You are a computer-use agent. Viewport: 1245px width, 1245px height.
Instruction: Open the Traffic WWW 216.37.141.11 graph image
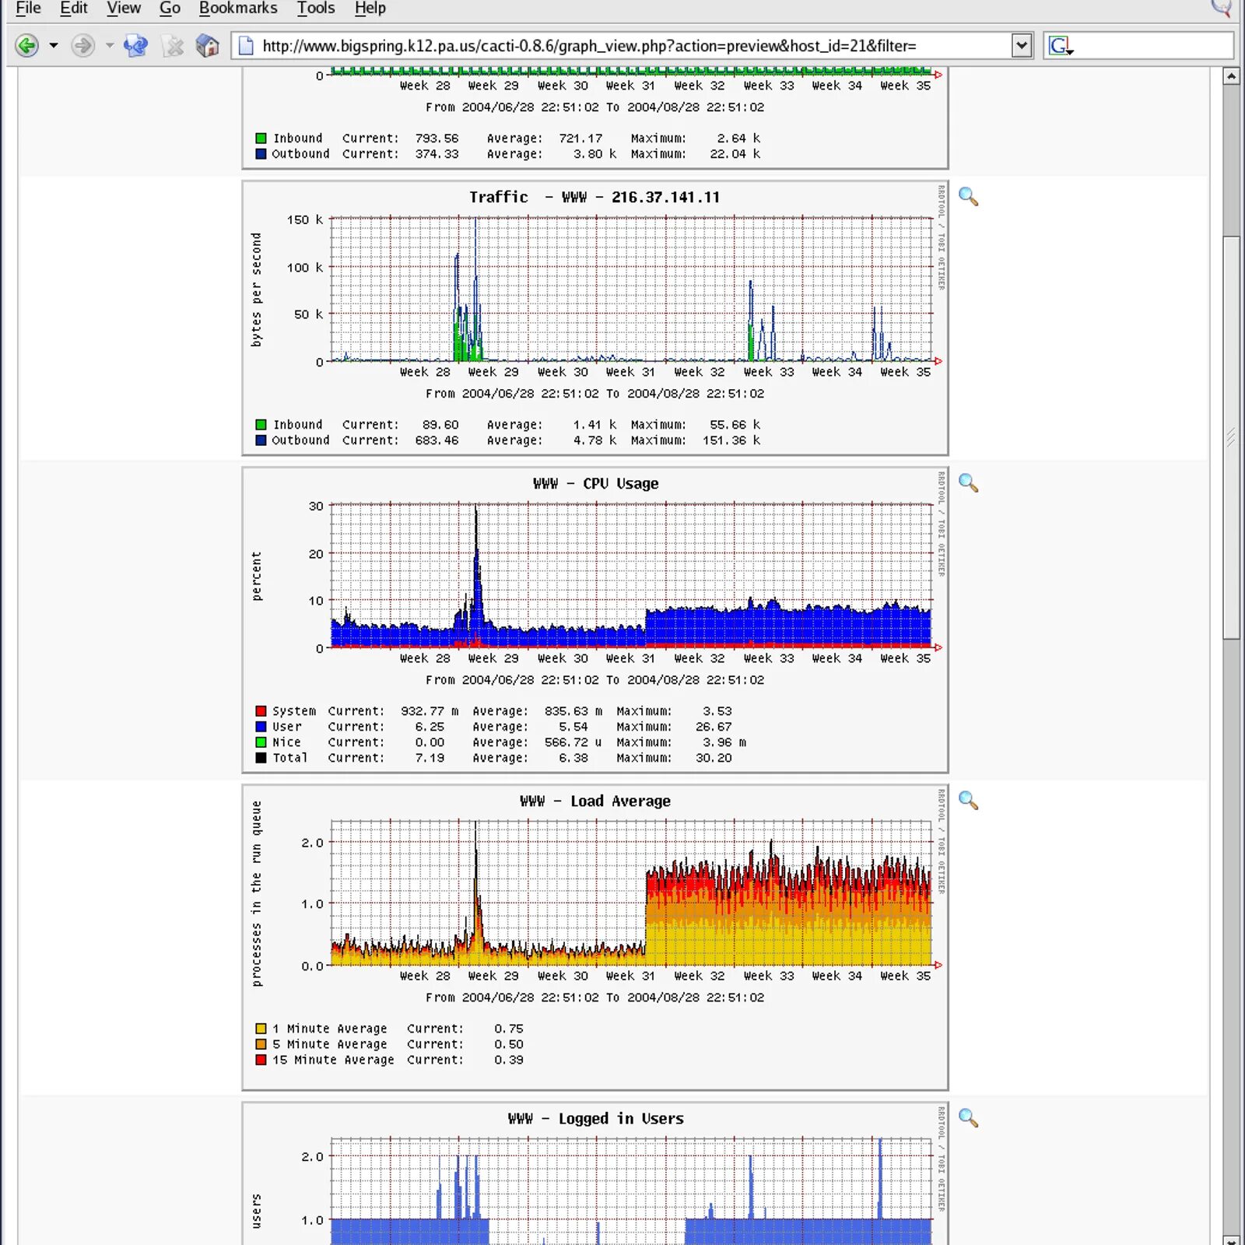(x=595, y=318)
